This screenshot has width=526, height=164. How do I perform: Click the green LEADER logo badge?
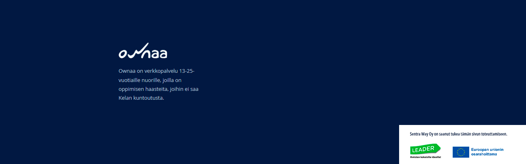pyautogui.click(x=425, y=149)
